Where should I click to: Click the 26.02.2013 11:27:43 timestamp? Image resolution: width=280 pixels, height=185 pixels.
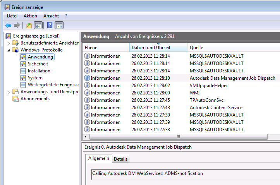(x=151, y=108)
